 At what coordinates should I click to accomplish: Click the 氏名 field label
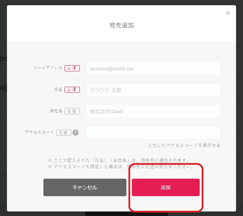[58, 90]
